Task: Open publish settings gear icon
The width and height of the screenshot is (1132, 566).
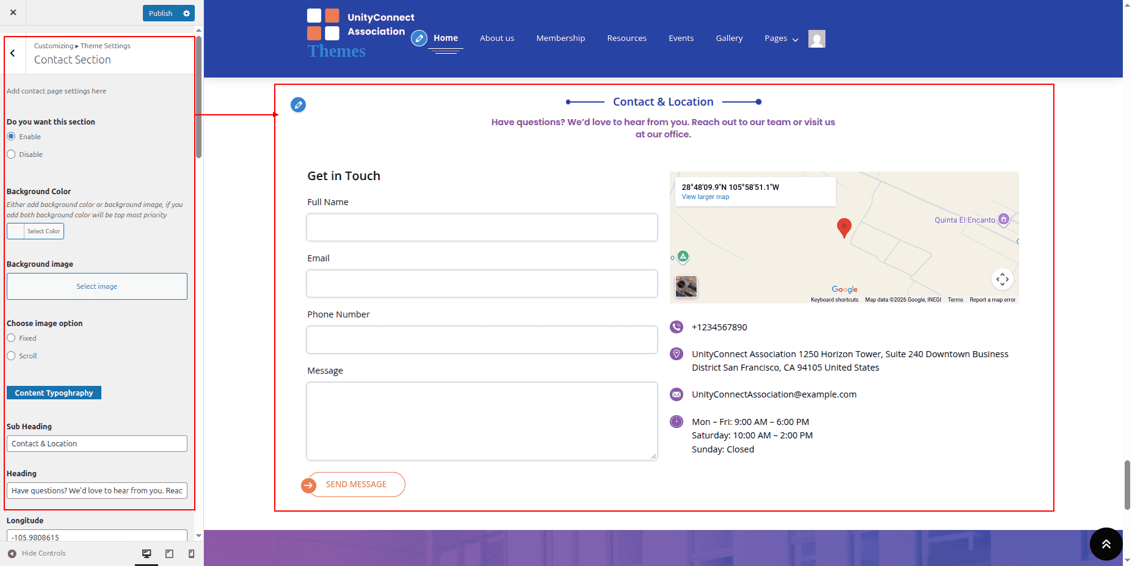Action: coord(187,13)
